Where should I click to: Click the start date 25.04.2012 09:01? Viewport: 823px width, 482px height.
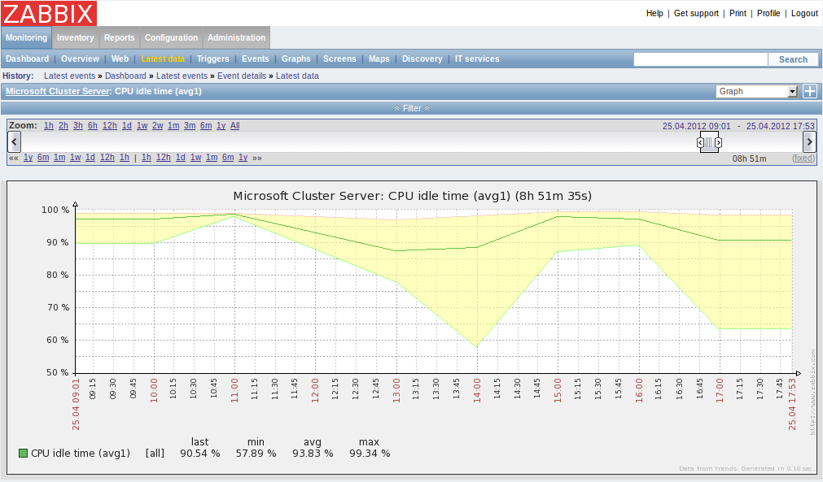[697, 126]
